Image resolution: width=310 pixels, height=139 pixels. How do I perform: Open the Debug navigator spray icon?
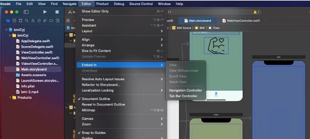[x=45, y=20]
